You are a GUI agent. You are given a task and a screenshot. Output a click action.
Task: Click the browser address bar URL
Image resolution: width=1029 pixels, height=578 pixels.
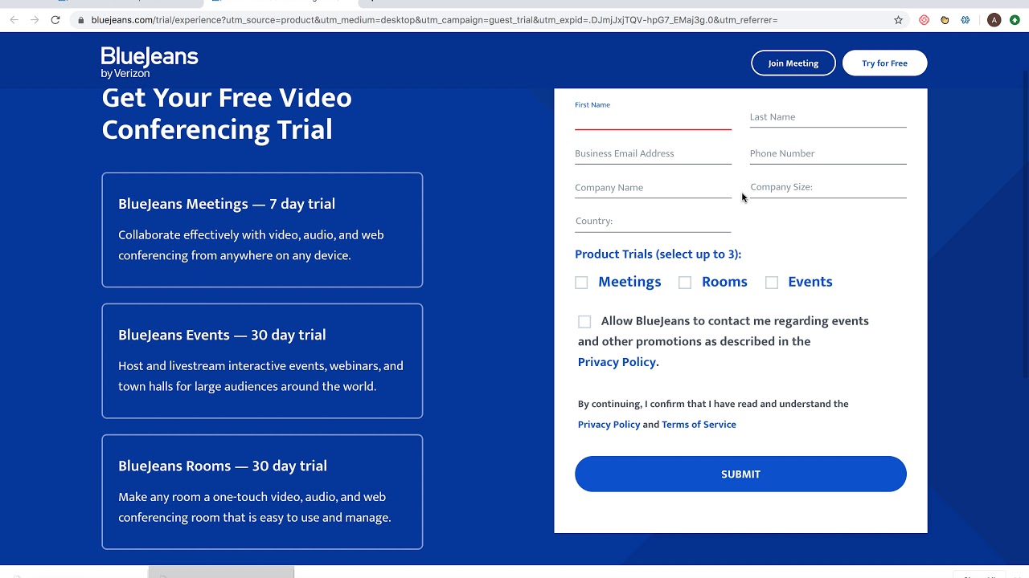coord(434,20)
